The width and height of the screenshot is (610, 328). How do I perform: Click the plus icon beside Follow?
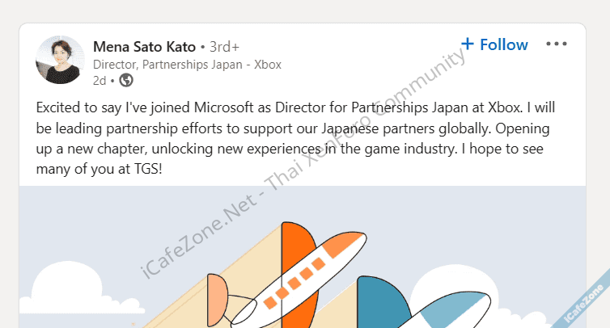tap(467, 44)
